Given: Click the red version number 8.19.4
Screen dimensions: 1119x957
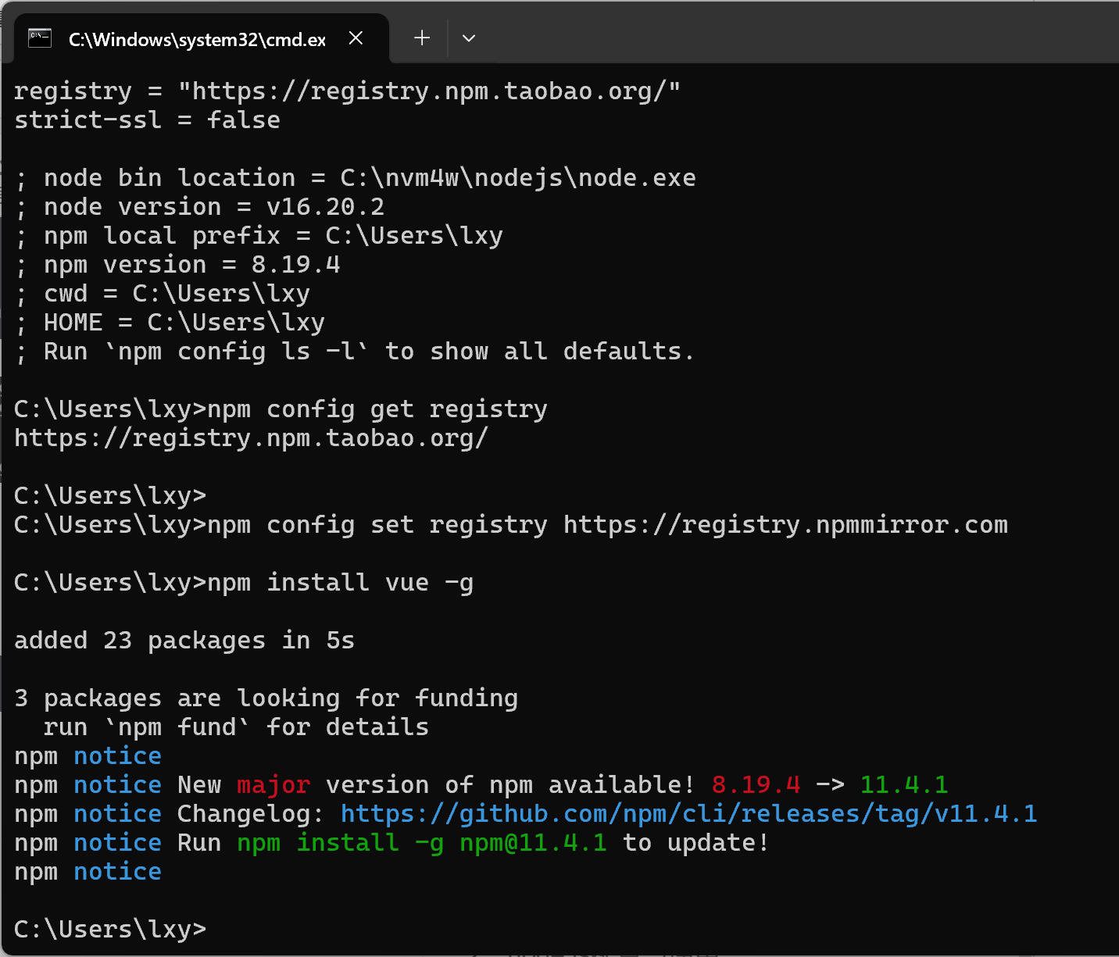Looking at the screenshot, I should pos(756,785).
